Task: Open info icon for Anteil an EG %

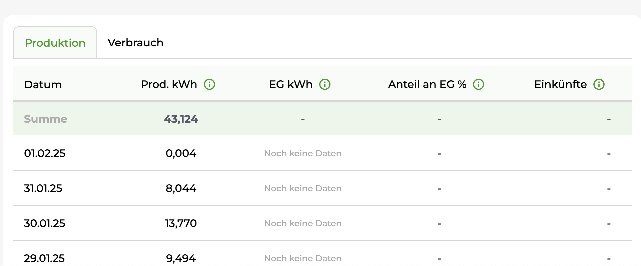Action: (479, 84)
